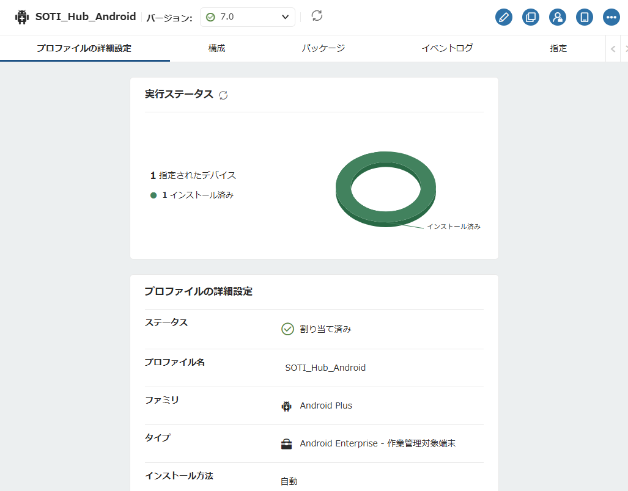Switch to the プロファイルの詳細設定 tab

(x=84, y=48)
